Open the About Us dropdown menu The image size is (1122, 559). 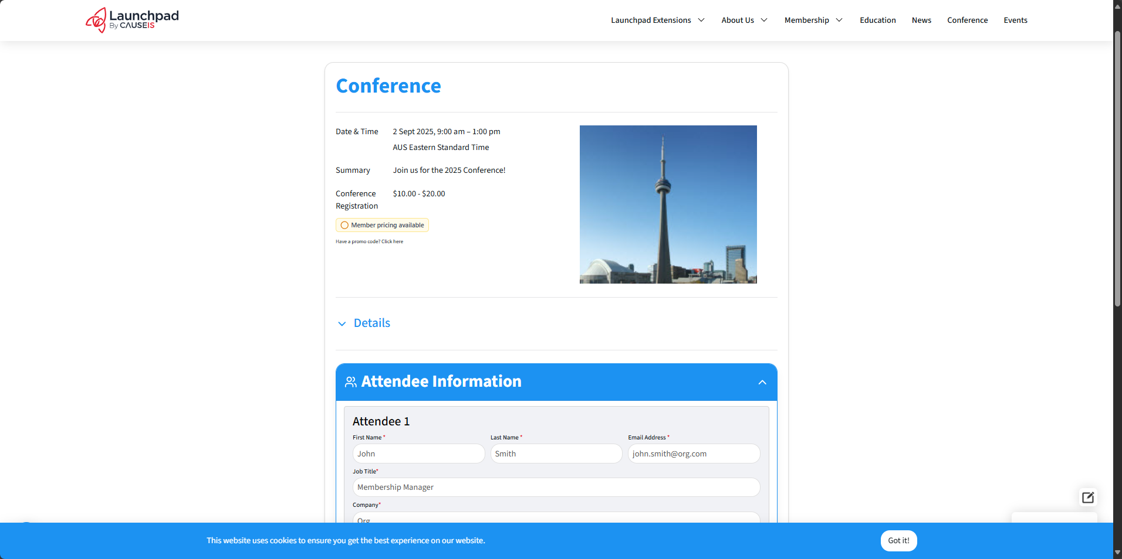[x=744, y=20]
